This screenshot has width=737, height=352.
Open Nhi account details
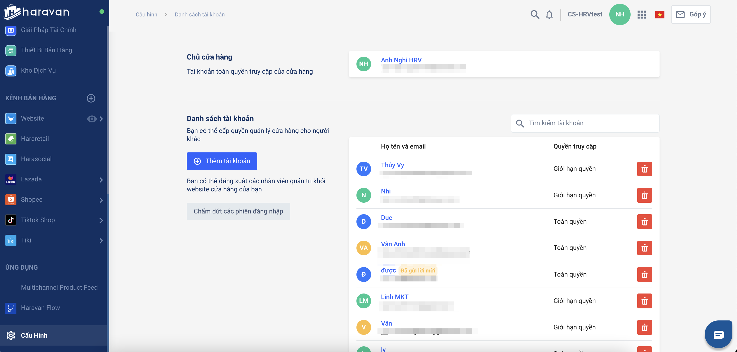(x=386, y=191)
